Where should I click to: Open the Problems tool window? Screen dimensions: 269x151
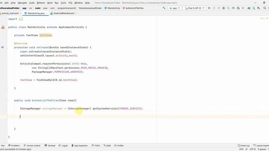click(14, 146)
